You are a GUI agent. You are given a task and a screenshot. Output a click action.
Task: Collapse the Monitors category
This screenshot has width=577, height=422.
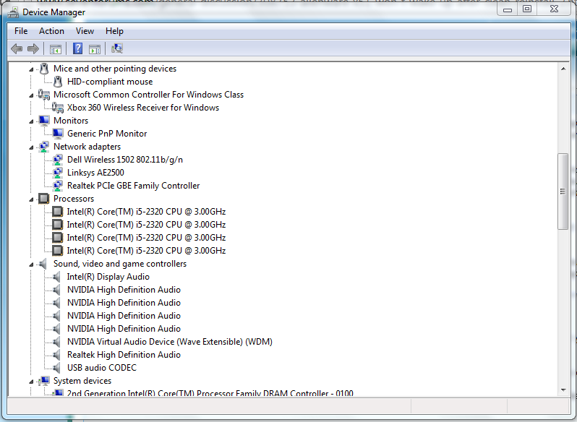pos(31,121)
